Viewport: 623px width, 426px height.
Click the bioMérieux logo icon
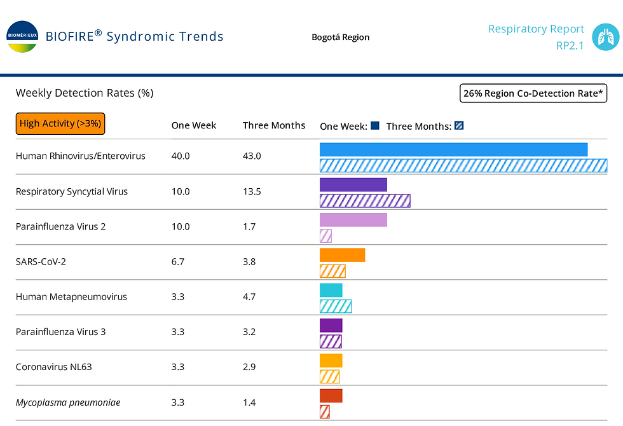tap(22, 37)
